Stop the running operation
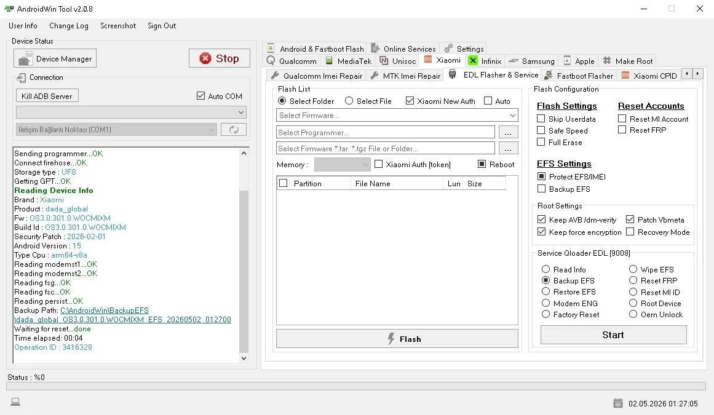Viewport: 714px width, 415px height. tap(220, 58)
